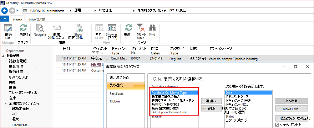Viewport: 314px width, 128px height.
Task: Switch to the NAVIGATE ribbon tab
Action: click(x=37, y=20)
